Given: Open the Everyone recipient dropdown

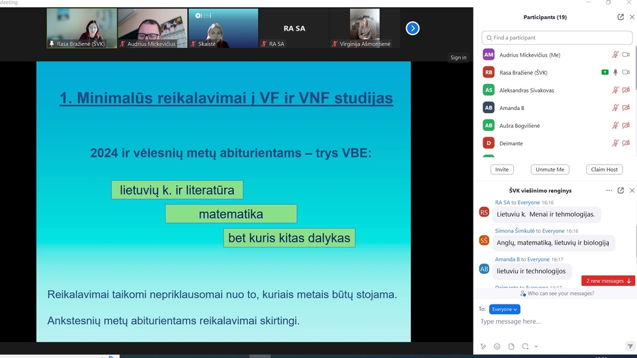Looking at the screenshot, I should [505, 309].
